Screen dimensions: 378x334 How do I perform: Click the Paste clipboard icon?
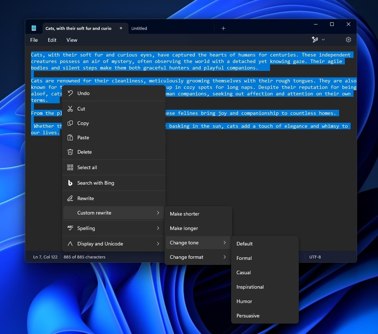pyautogui.click(x=70, y=137)
